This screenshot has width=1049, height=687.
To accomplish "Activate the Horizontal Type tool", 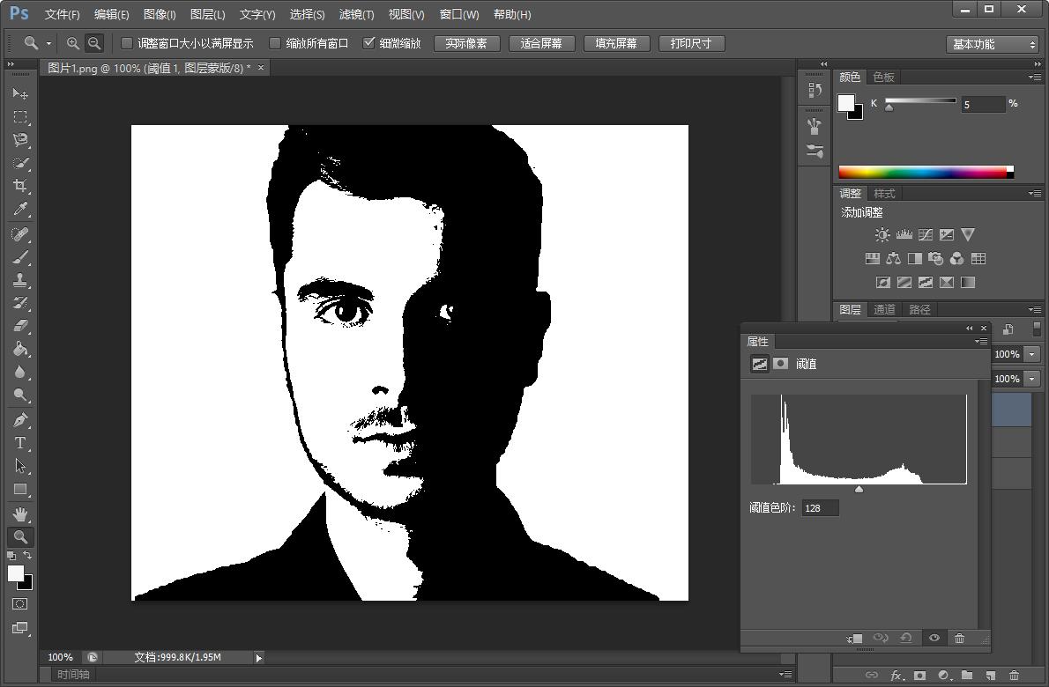I will (x=20, y=443).
